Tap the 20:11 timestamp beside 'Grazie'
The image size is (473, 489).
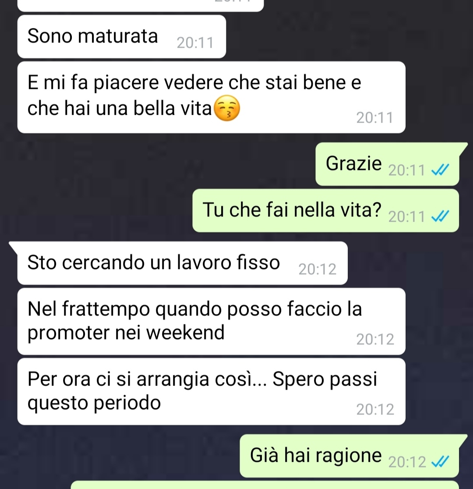(406, 170)
